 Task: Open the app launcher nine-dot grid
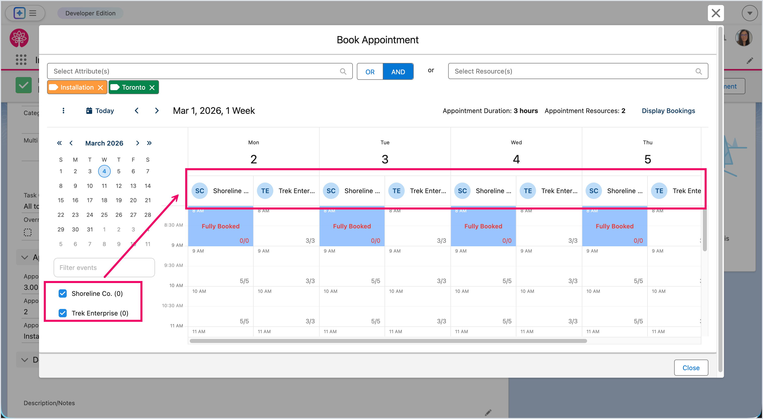click(x=21, y=60)
